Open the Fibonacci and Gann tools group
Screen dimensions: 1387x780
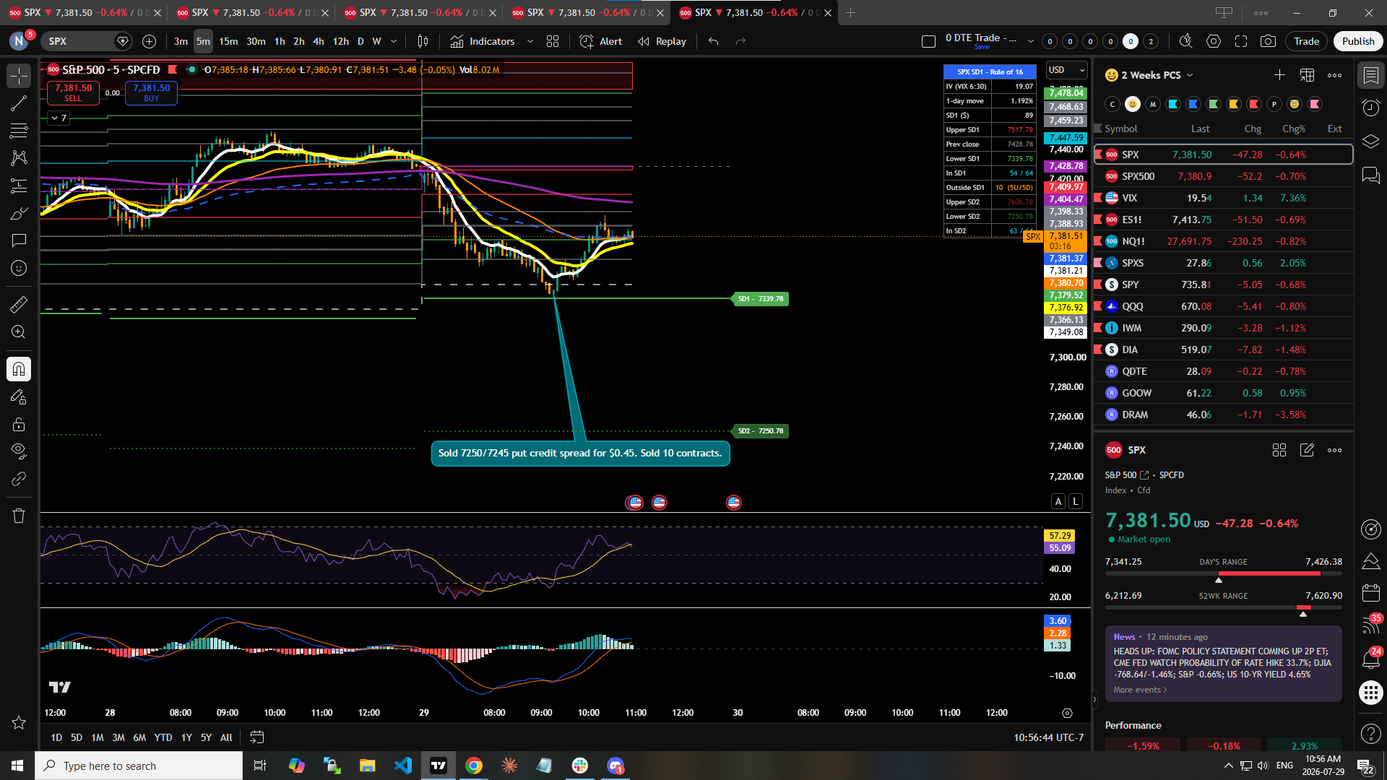click(19, 131)
